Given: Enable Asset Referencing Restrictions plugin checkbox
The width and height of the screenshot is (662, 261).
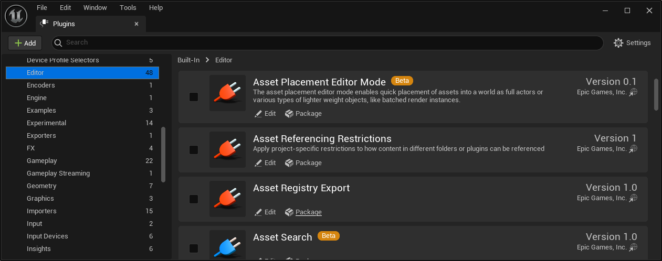Looking at the screenshot, I should click(x=194, y=150).
